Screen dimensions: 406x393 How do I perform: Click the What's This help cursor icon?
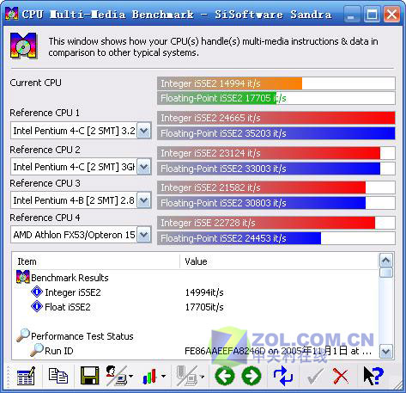tap(373, 376)
